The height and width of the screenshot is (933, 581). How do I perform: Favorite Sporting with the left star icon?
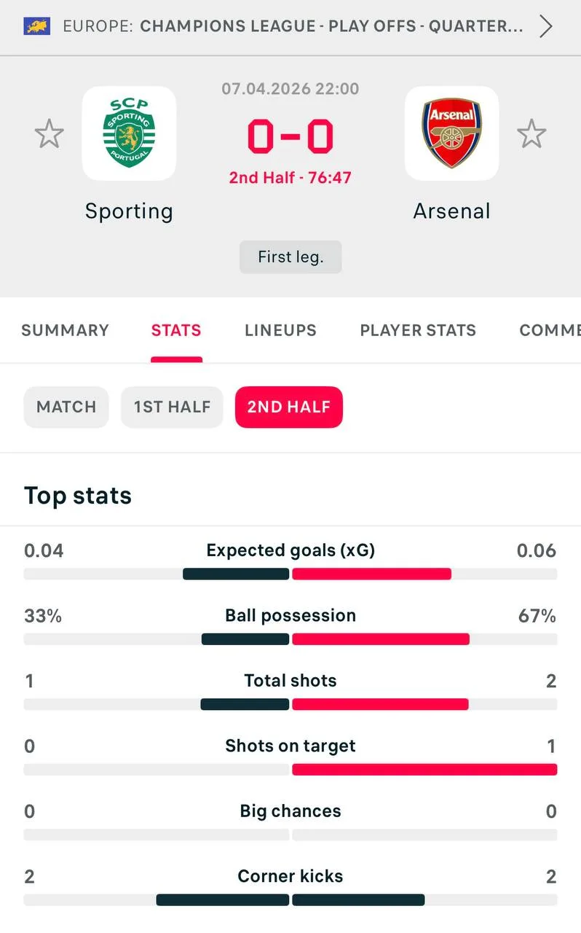click(50, 134)
